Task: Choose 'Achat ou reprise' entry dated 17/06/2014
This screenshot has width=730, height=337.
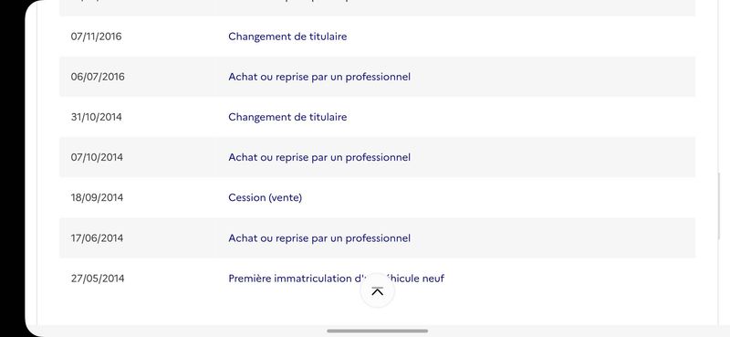Action: coord(319,237)
